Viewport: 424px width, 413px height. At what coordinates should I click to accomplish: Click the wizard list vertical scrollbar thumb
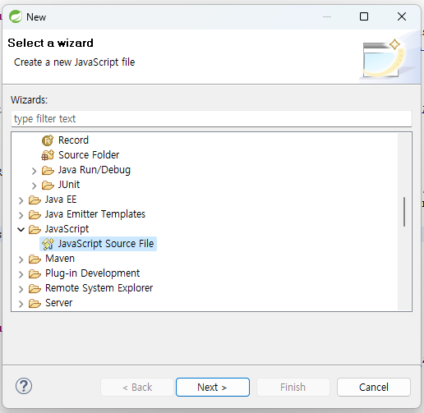coord(404,212)
